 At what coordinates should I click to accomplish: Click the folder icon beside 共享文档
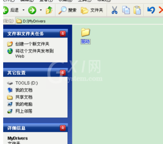(10, 97)
